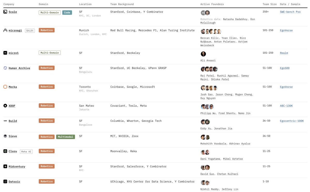Screen dimensions: 310x192
Task: Click founder name Jason Chong
Action: [x=224, y=95]
